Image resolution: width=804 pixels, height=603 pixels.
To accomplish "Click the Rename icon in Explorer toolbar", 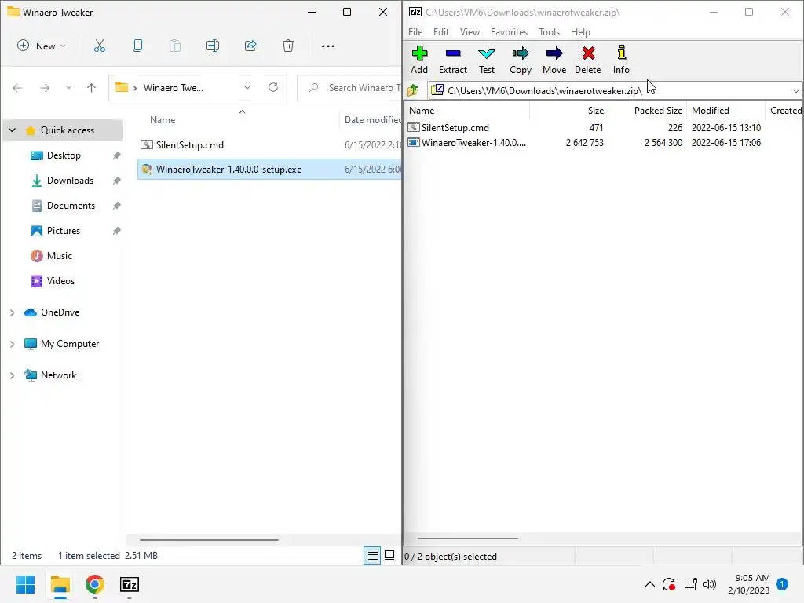I will [212, 46].
